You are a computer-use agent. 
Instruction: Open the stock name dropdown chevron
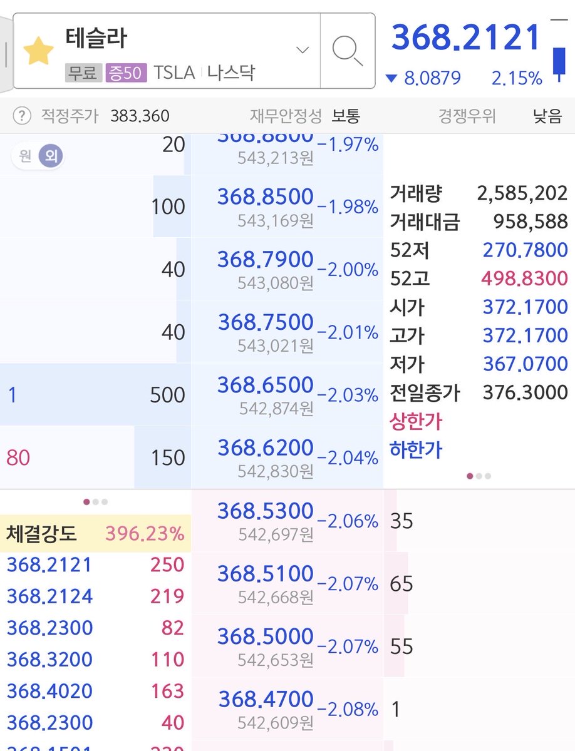click(303, 50)
